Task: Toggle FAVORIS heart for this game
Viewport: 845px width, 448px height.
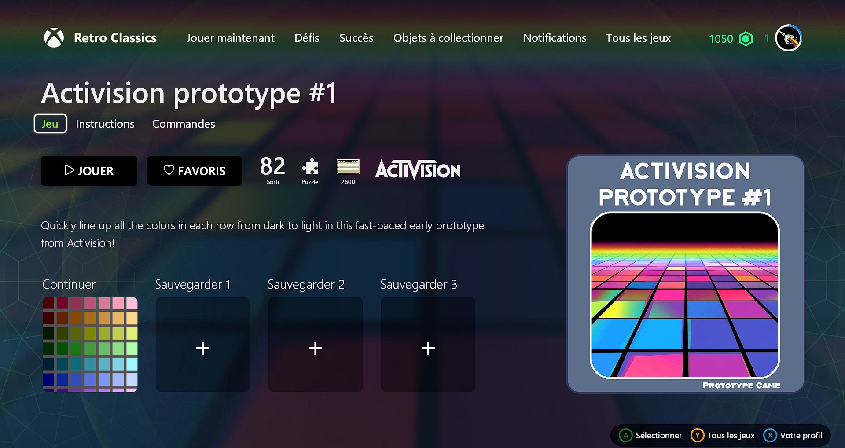Action: (195, 171)
